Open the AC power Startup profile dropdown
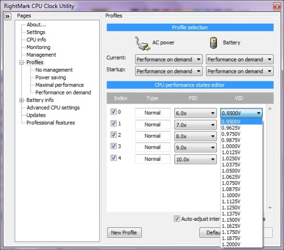 (169, 71)
